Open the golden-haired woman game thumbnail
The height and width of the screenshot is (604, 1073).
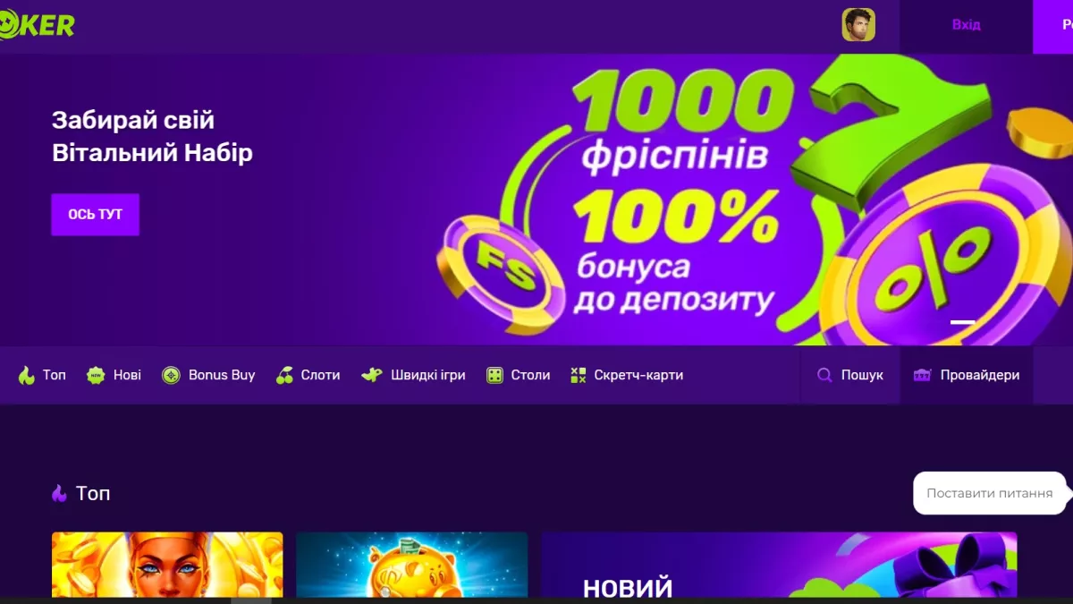click(x=167, y=565)
